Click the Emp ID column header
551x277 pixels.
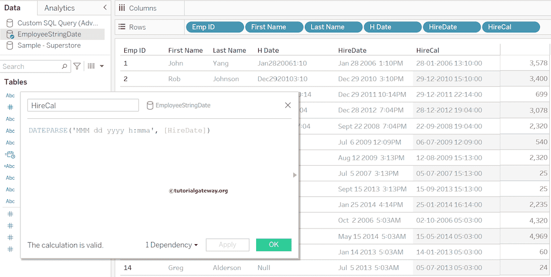click(135, 51)
